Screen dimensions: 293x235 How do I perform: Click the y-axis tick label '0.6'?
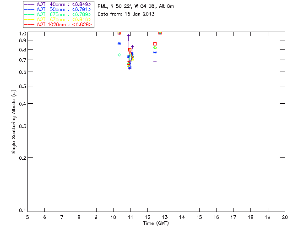coord(22,72)
